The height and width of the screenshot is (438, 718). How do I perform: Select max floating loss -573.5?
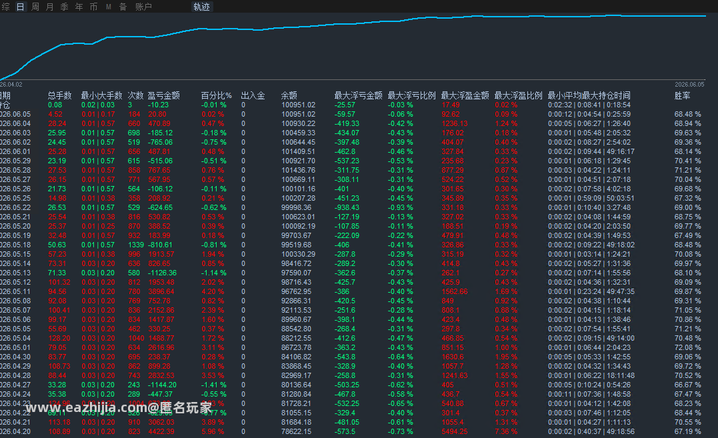[345, 431]
